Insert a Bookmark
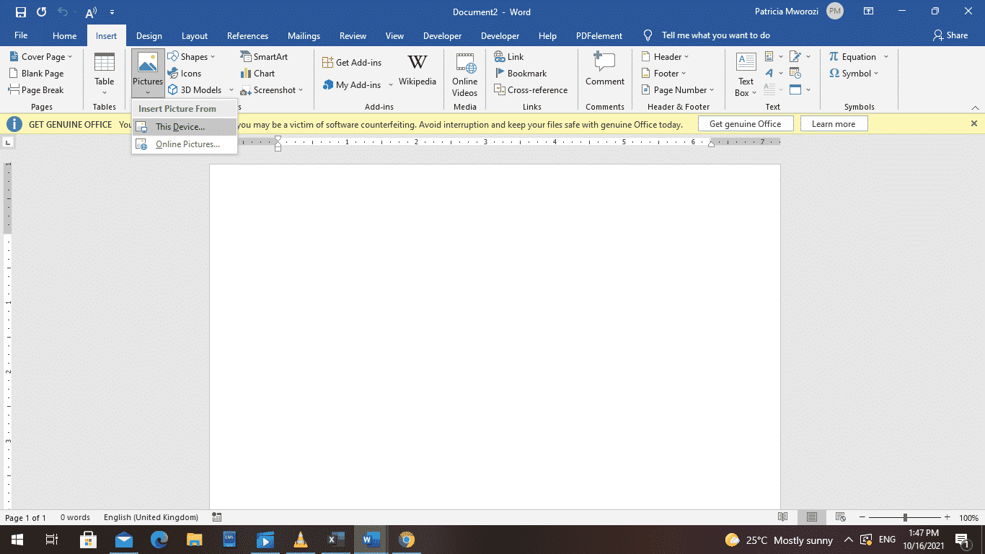 point(522,73)
